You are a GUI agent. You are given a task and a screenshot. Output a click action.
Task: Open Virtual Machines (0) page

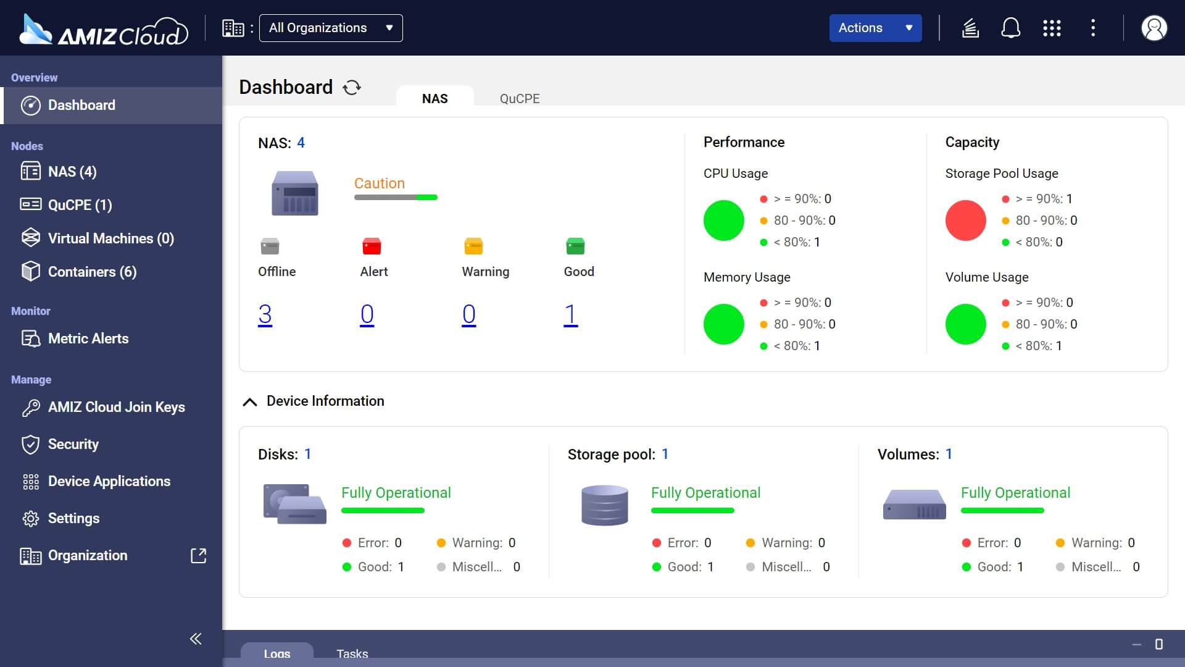pyautogui.click(x=111, y=238)
